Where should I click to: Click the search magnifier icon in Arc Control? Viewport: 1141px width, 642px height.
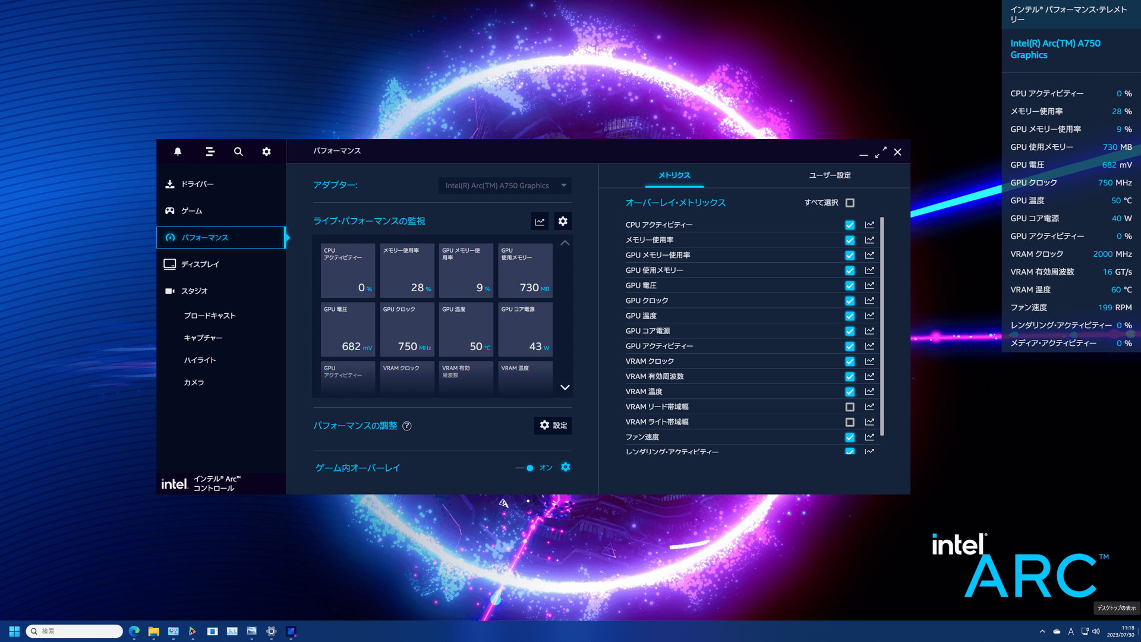[238, 152]
